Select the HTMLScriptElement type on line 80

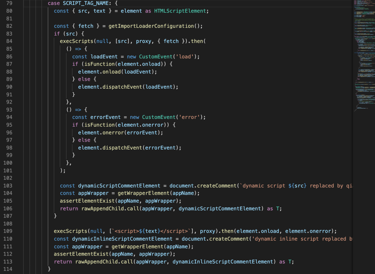tap(180, 11)
